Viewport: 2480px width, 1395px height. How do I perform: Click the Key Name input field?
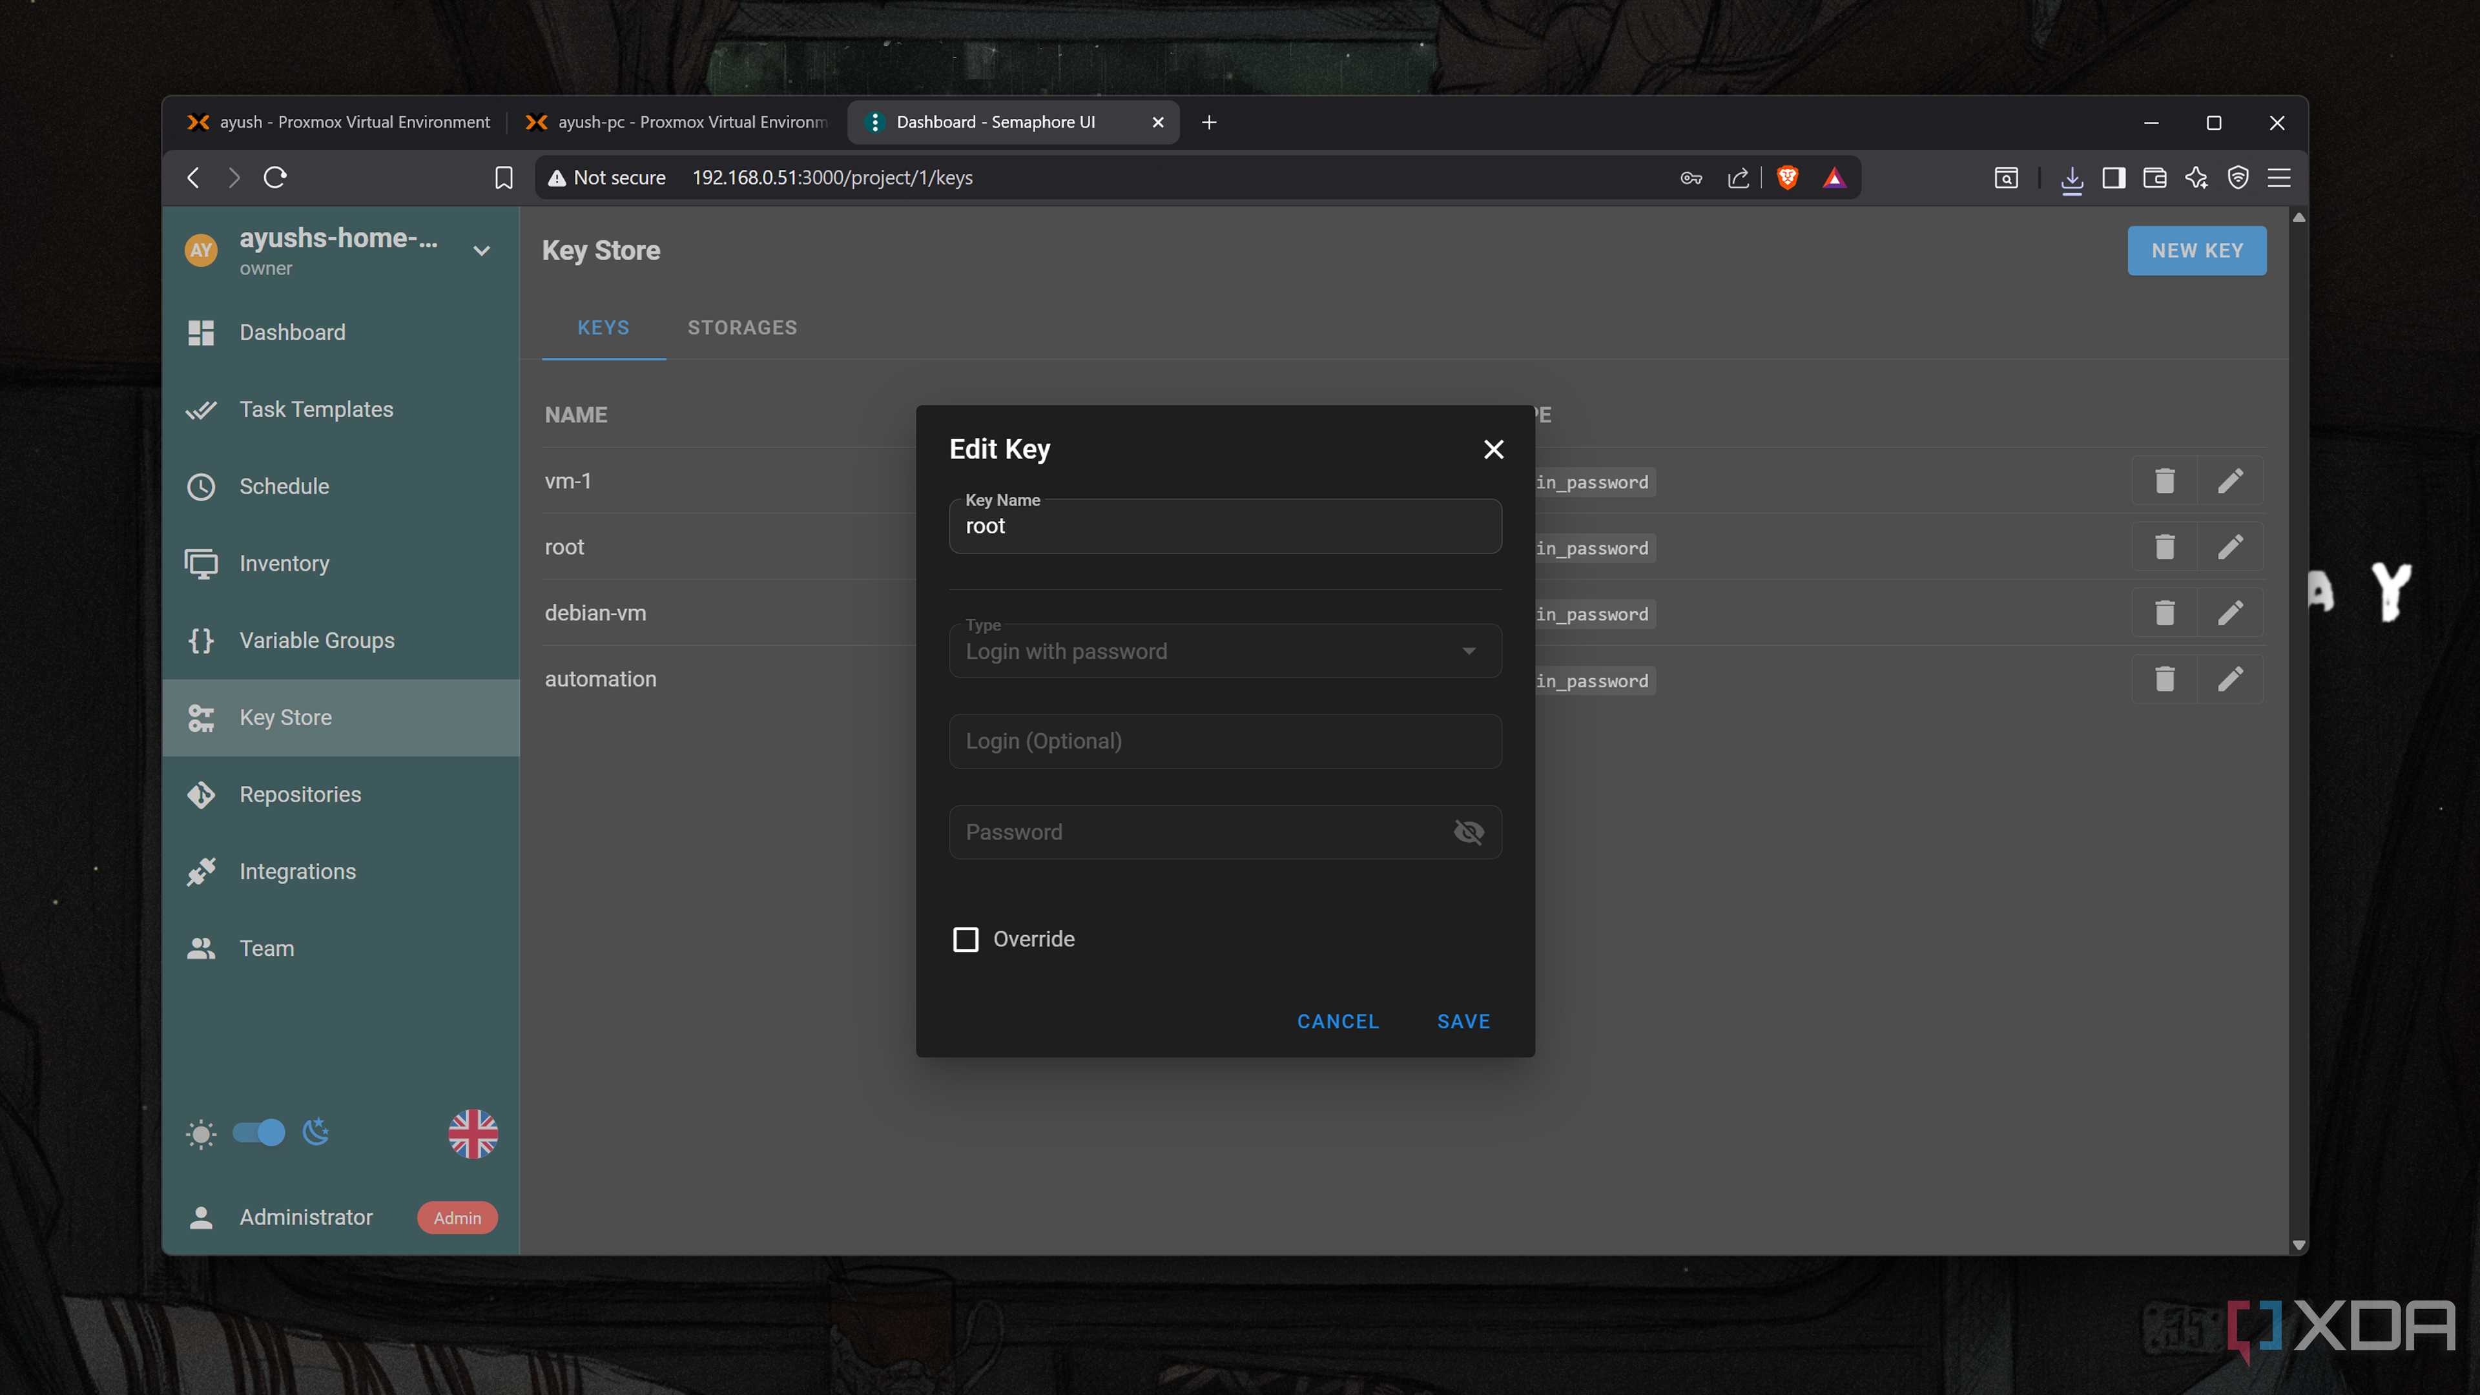[x=1224, y=526]
